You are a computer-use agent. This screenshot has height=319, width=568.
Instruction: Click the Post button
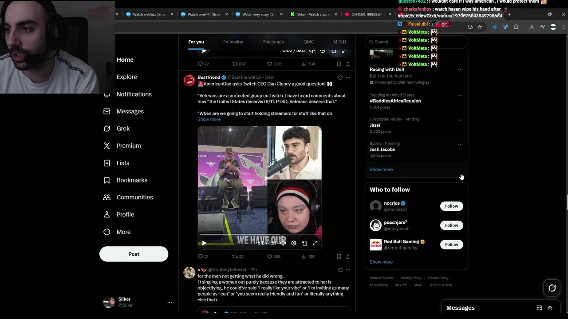click(134, 254)
